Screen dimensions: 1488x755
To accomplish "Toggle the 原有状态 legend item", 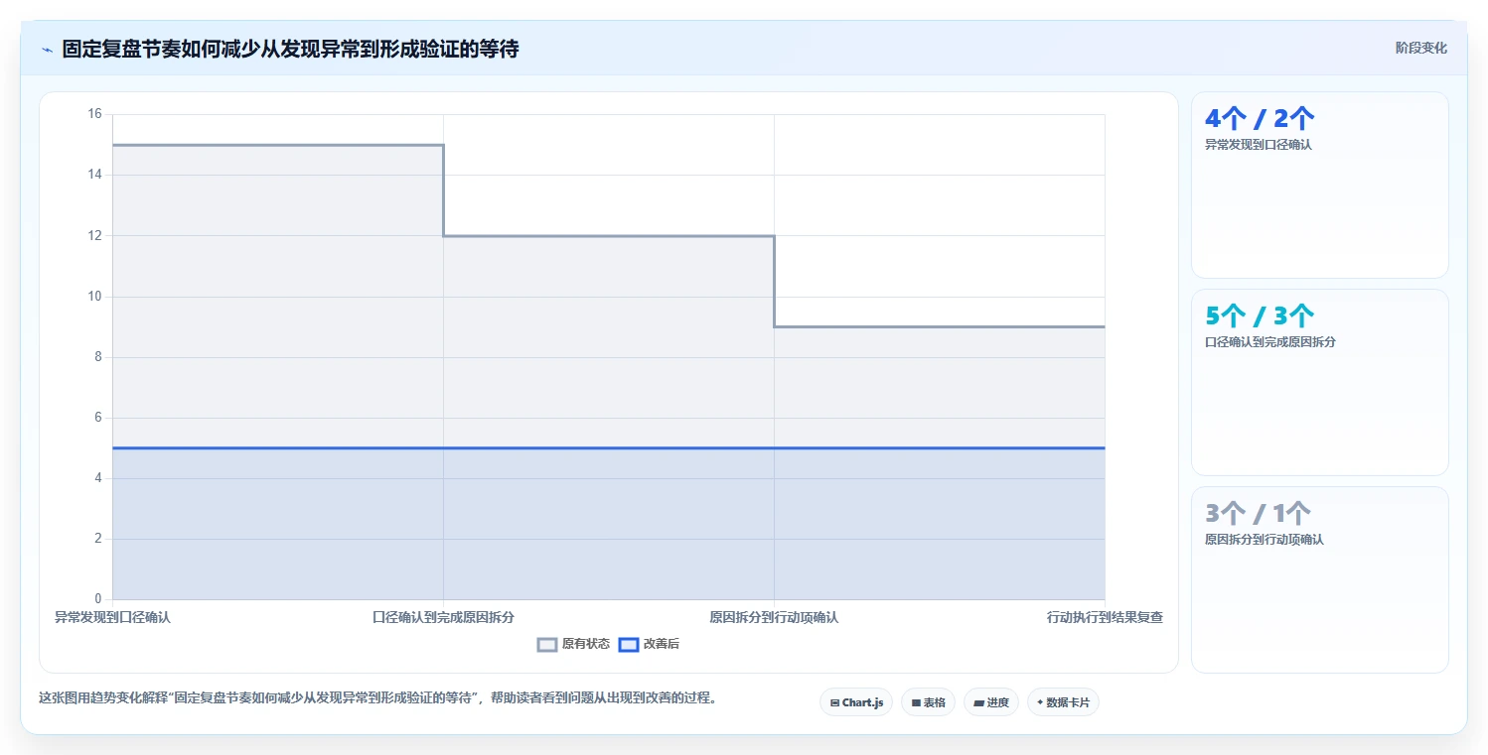I will pos(574,644).
